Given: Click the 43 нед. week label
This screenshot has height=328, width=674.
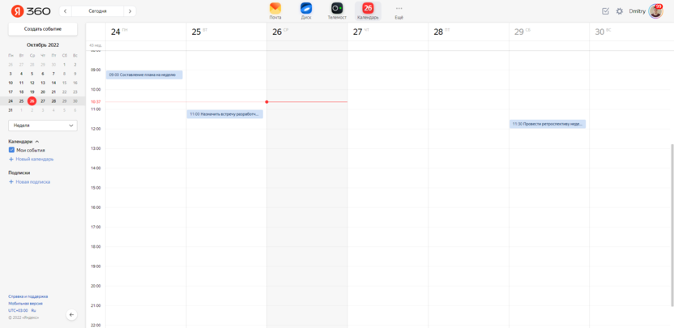Looking at the screenshot, I should click(95, 45).
